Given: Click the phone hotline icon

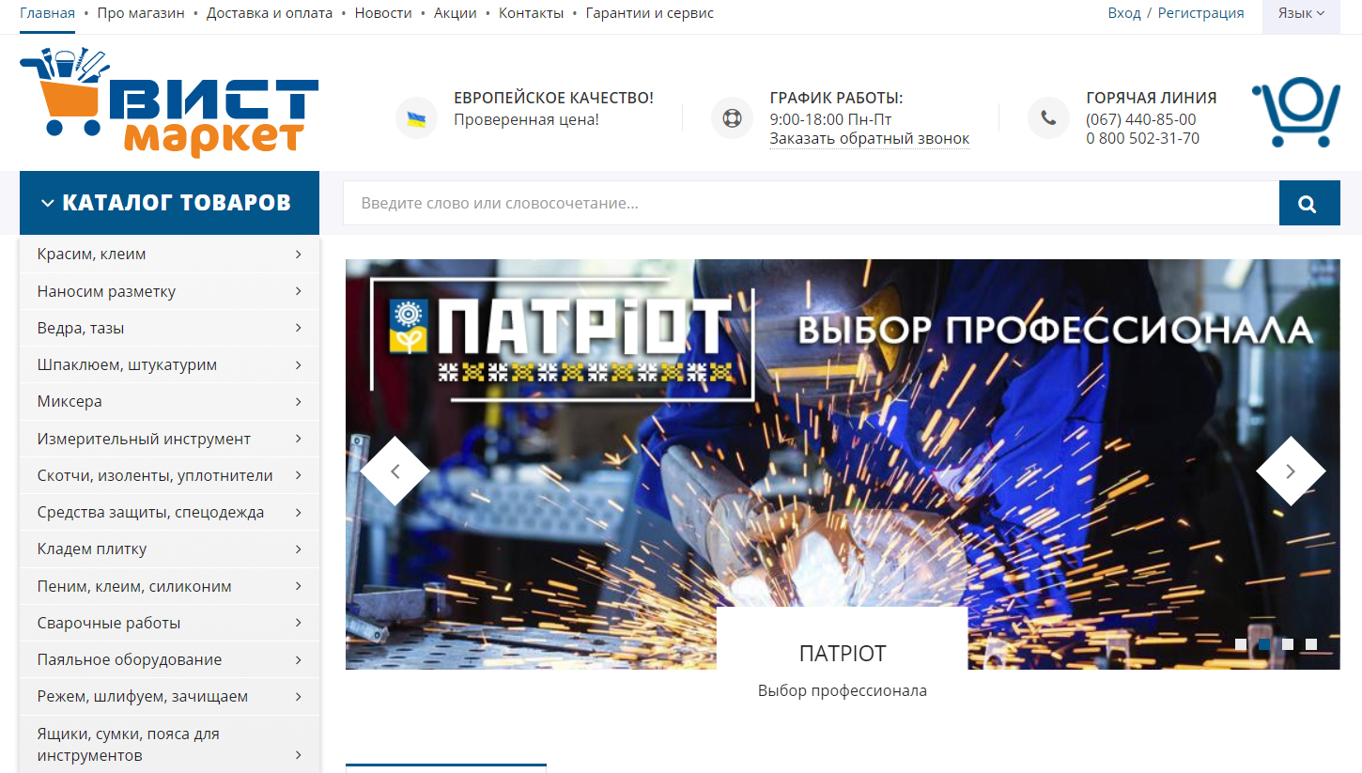Looking at the screenshot, I should [1048, 118].
